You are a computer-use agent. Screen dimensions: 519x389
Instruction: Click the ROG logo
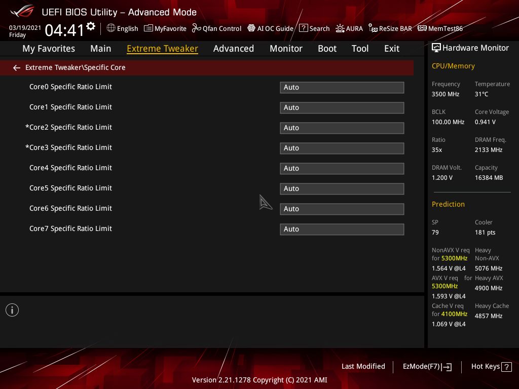(x=22, y=11)
